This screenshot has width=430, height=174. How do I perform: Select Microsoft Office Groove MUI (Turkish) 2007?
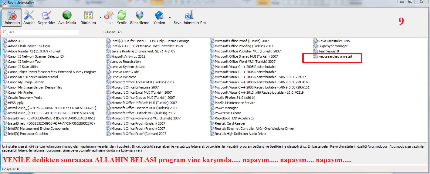pyautogui.click(x=141, y=98)
